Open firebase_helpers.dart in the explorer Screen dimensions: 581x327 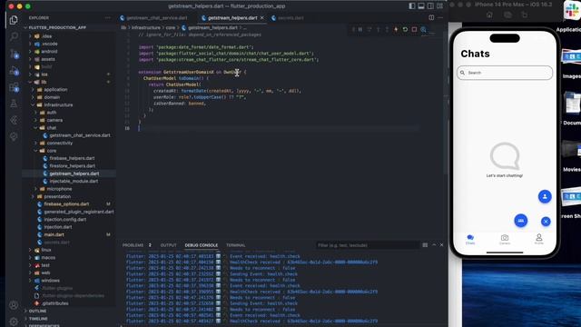72,158
